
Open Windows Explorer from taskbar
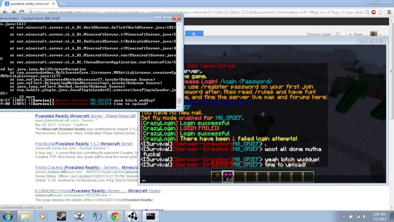[26, 217]
